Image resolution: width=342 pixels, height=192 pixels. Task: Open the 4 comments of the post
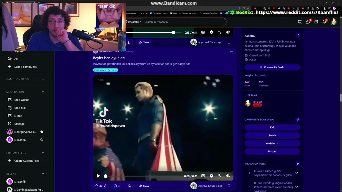pos(117,186)
